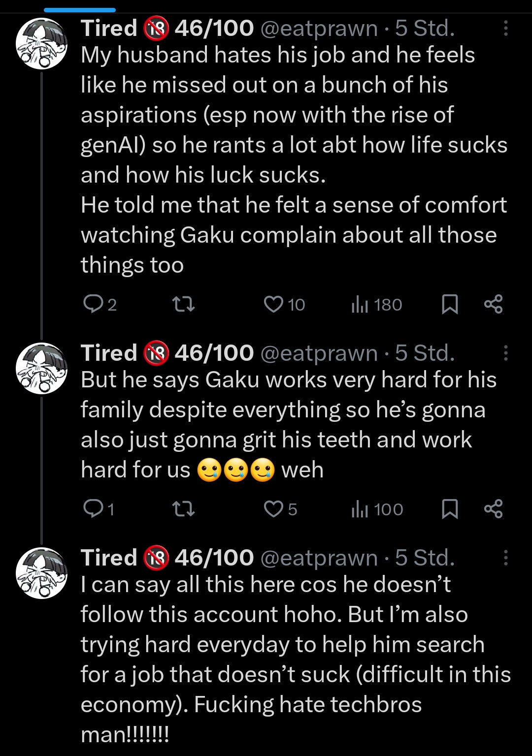Like the tweet with 10 likes
The width and height of the screenshot is (532, 756).
click(x=274, y=305)
